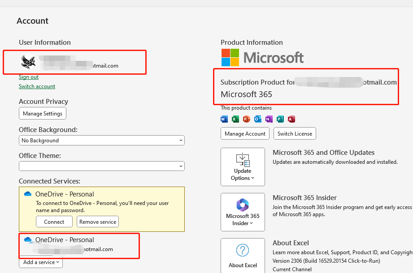Open Manage Settings for account privacy
The height and width of the screenshot is (273, 413).
[x=43, y=113]
